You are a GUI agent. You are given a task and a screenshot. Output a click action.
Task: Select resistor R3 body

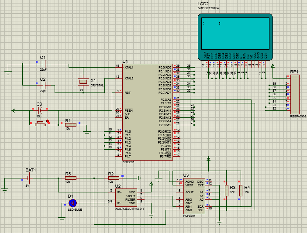tap(227, 191)
